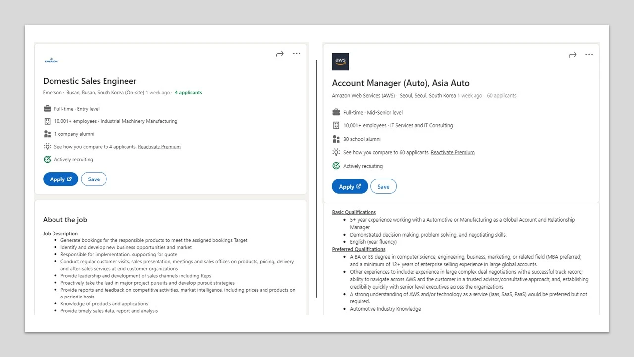
Task: Click the 60 applicants text
Action: pos(502,96)
